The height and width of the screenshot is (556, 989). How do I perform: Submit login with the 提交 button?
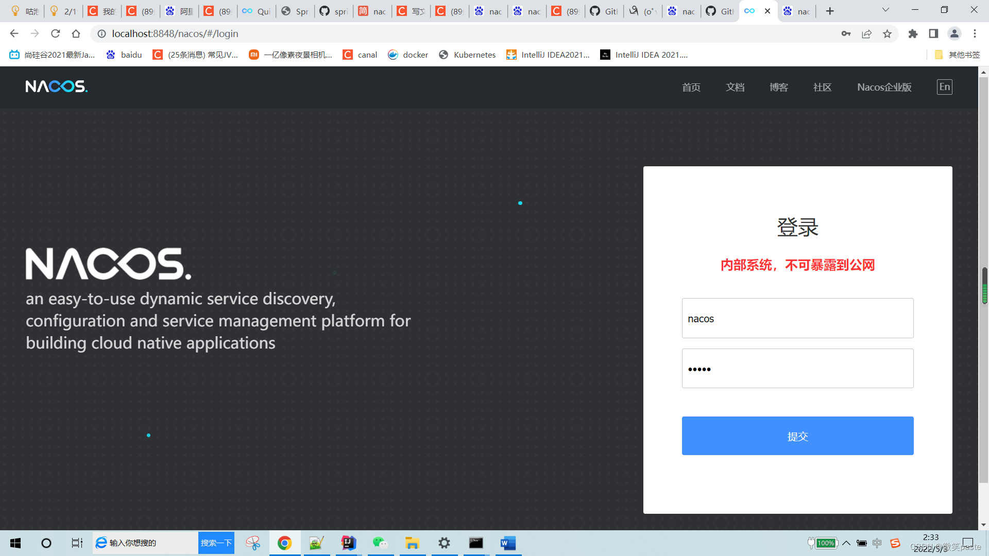(797, 436)
